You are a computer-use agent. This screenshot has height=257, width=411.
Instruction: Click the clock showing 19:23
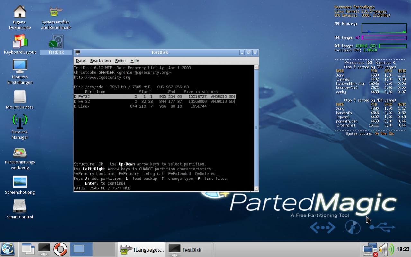tap(403, 249)
